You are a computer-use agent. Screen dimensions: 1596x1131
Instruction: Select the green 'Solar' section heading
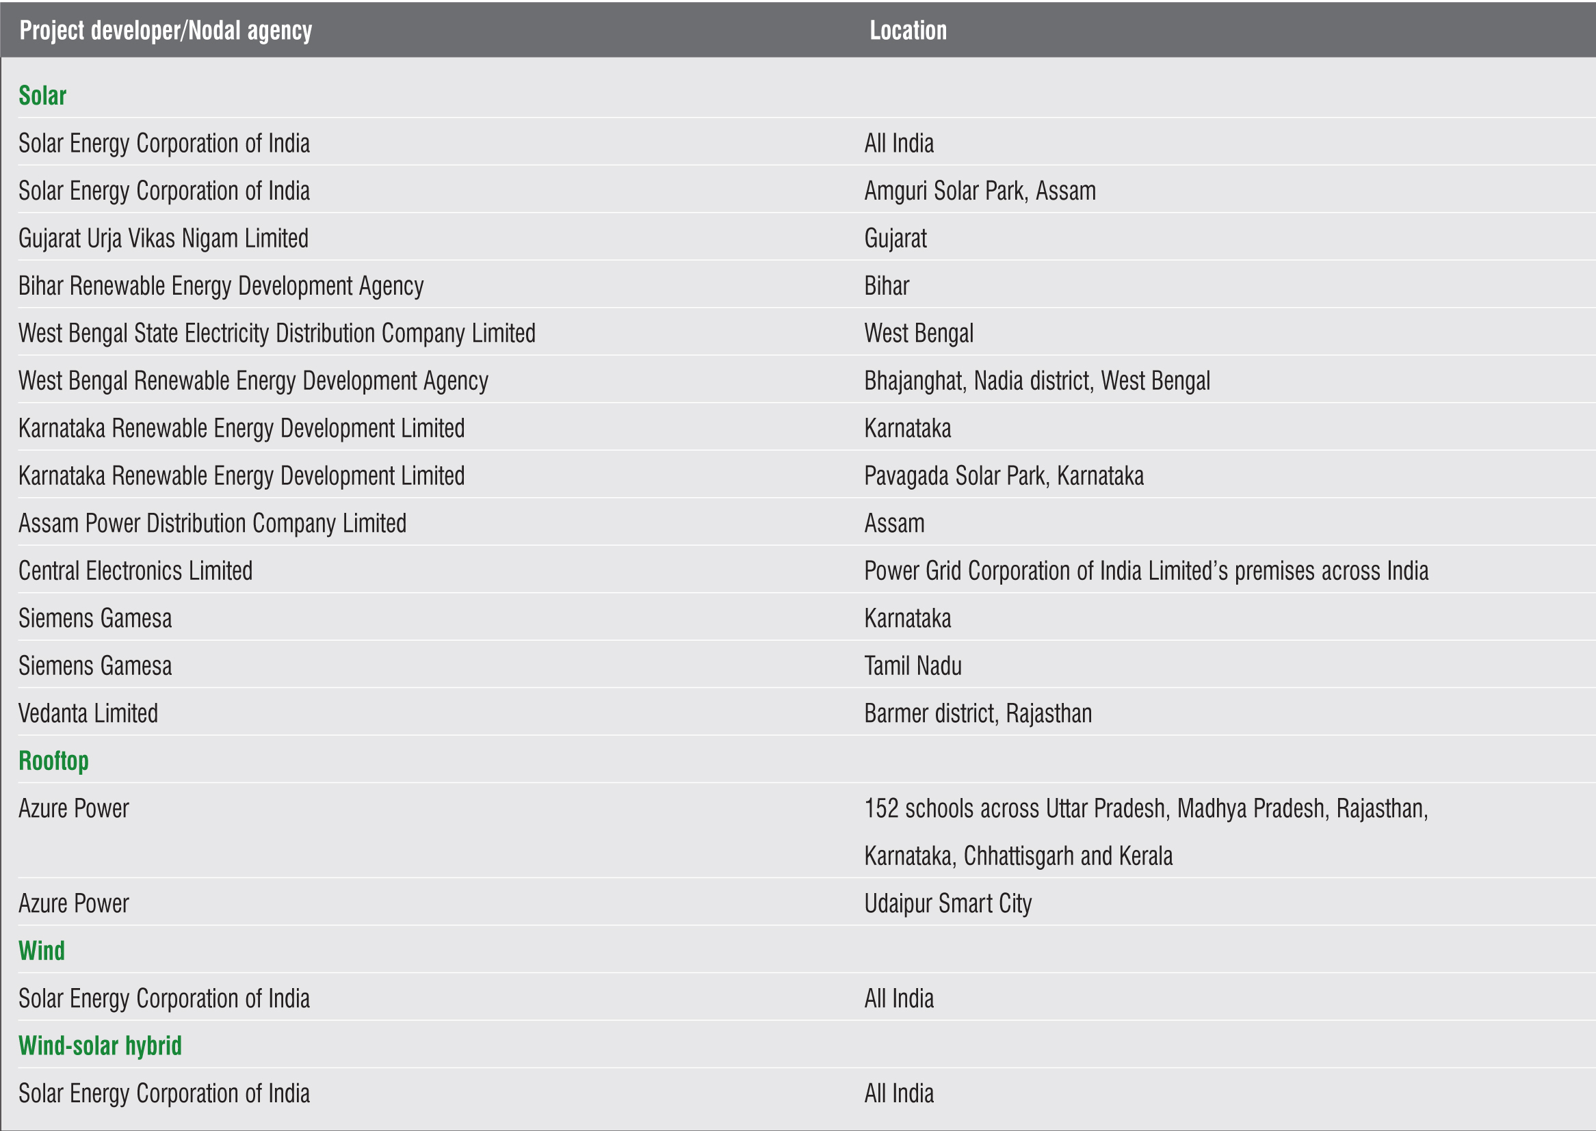(42, 96)
